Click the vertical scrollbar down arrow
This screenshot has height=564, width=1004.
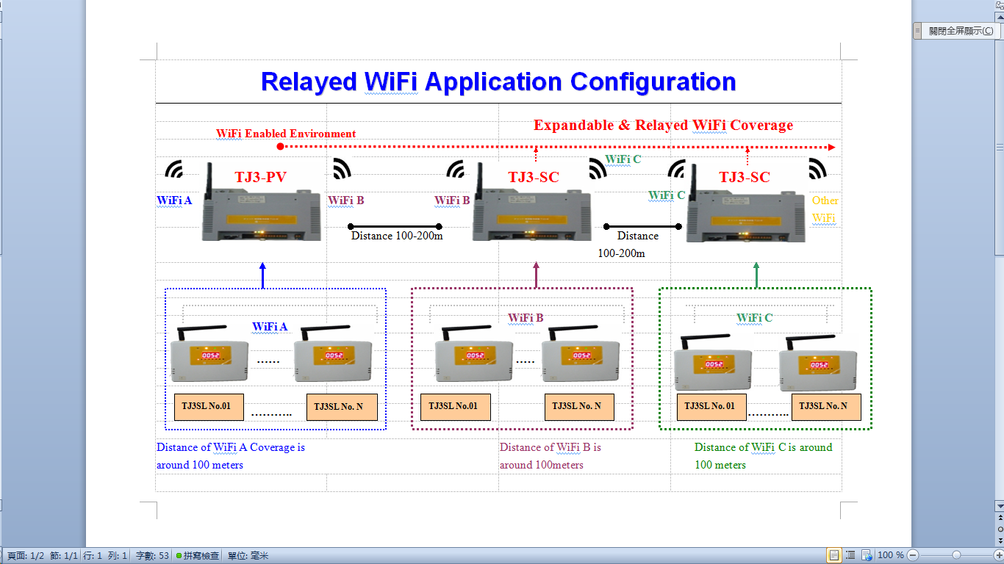[x=1000, y=507]
